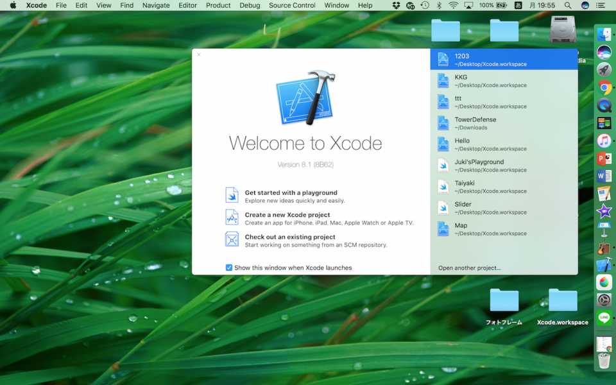Open the Source Control menu
This screenshot has height=385, width=616.
point(292,5)
